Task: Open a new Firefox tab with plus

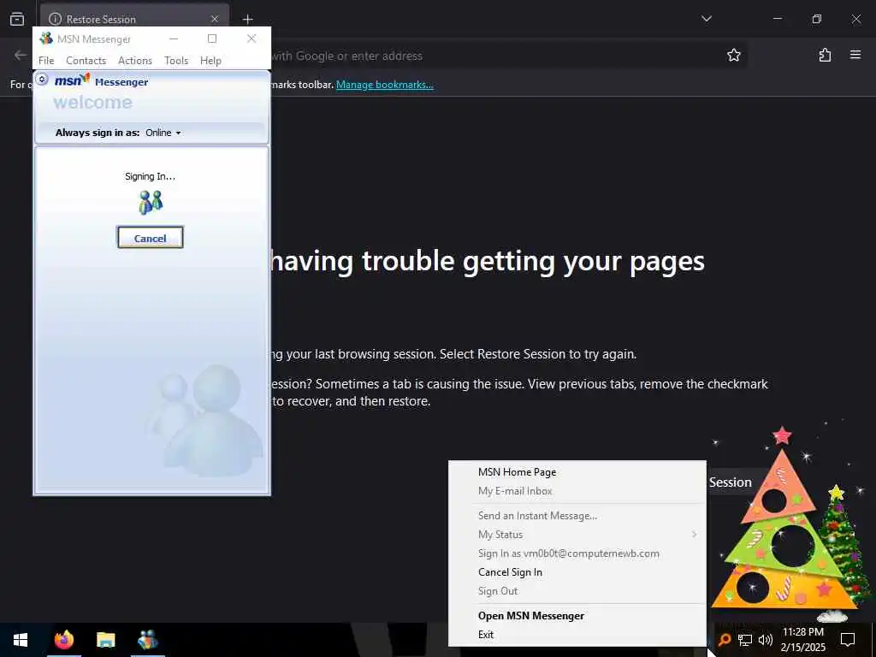Action: (x=248, y=19)
